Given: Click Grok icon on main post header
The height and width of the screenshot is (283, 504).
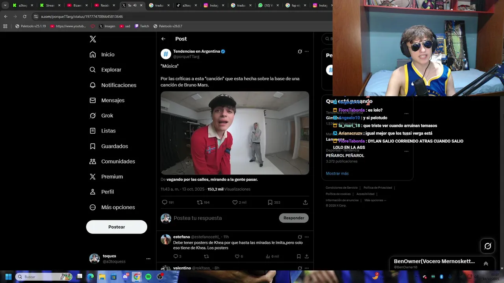Looking at the screenshot, I should [x=300, y=51].
